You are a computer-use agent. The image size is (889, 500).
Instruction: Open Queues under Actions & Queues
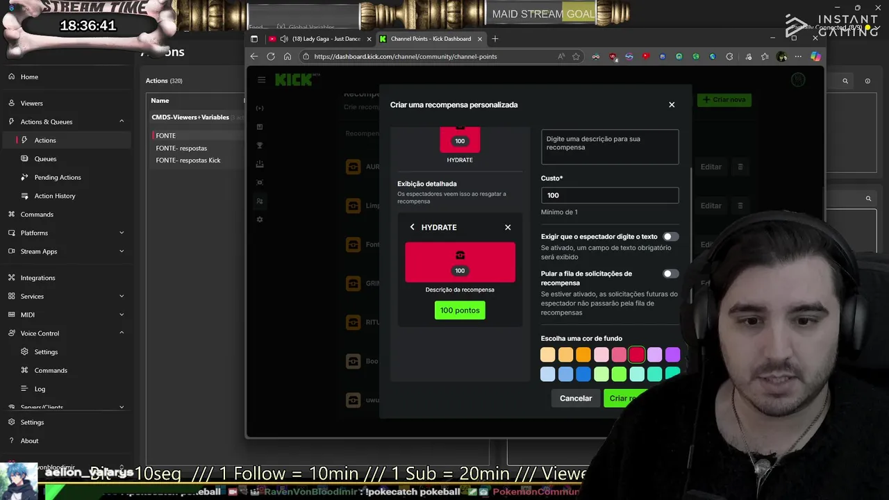pos(45,158)
